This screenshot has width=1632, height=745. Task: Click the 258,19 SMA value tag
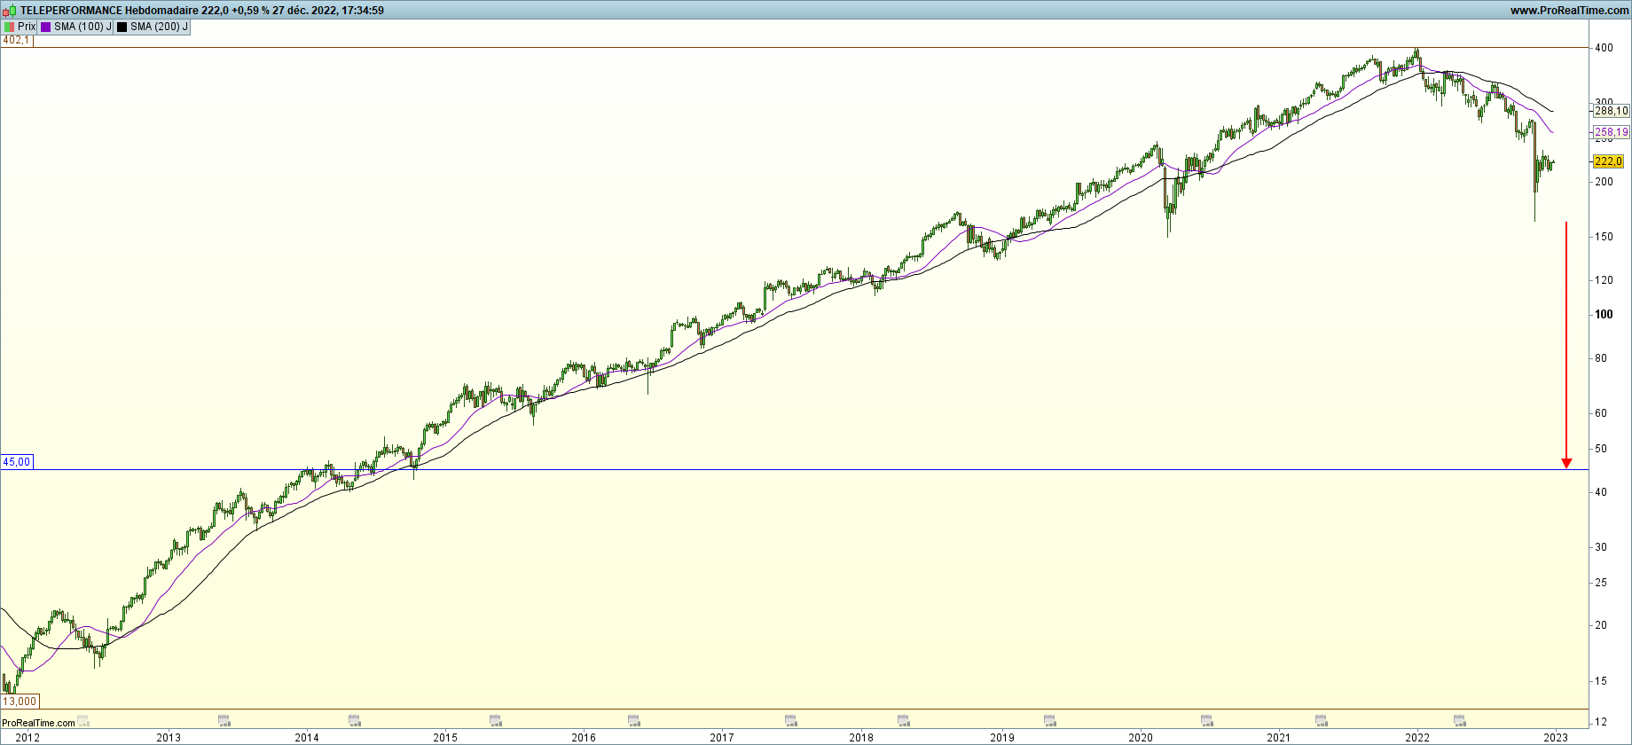pos(1611,132)
